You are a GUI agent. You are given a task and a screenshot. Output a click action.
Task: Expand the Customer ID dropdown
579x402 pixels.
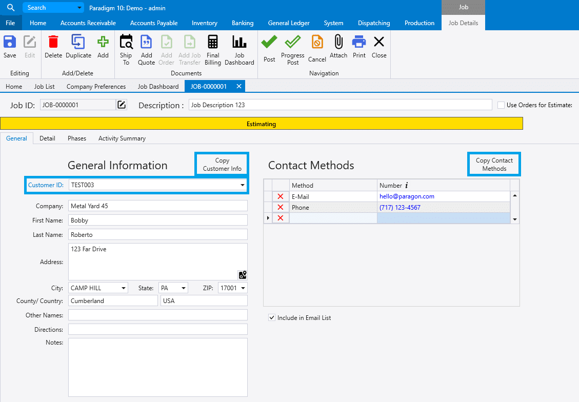[x=243, y=185]
